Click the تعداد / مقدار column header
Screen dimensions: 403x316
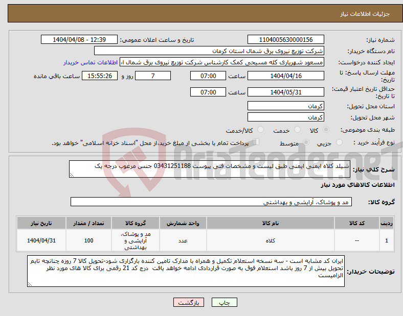[88, 223]
